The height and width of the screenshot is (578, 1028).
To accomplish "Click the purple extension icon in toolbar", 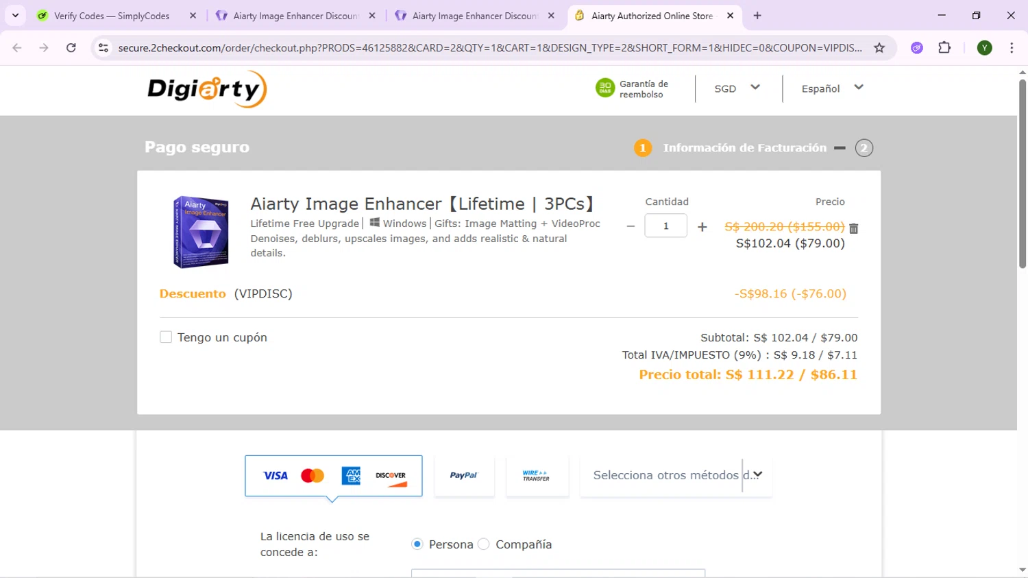I will point(917,48).
